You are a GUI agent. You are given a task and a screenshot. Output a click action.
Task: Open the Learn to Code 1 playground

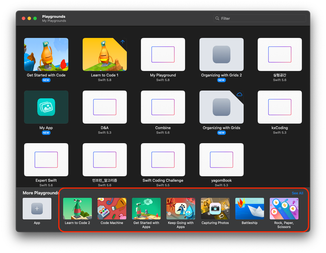(105, 54)
